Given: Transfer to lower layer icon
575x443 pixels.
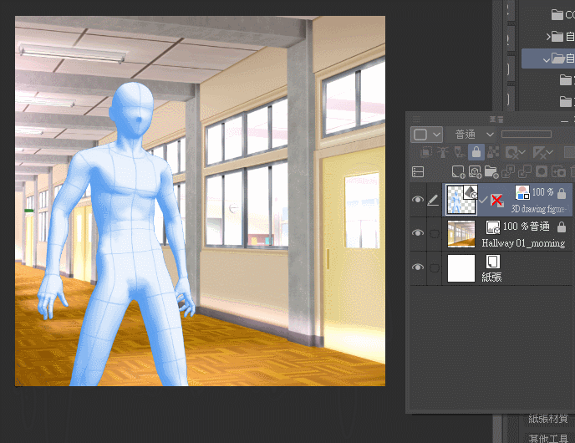Looking at the screenshot, I should (508, 171).
